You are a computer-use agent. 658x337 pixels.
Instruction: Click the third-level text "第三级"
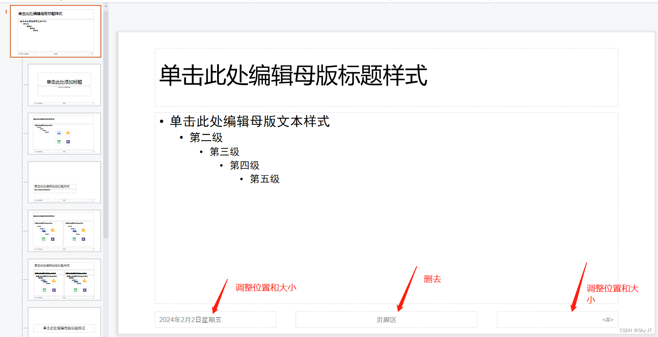pos(225,152)
